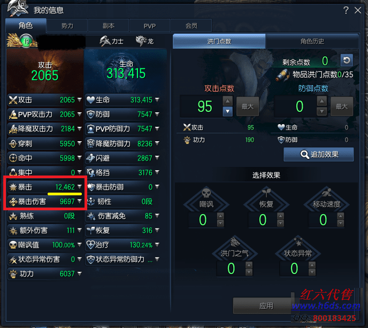
Task: Increase 防御点数 with the up arrow
Action: click(x=322, y=101)
